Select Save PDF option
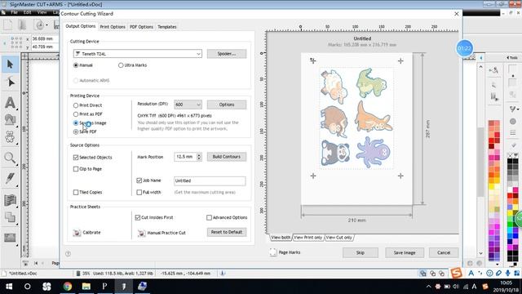 [76, 131]
